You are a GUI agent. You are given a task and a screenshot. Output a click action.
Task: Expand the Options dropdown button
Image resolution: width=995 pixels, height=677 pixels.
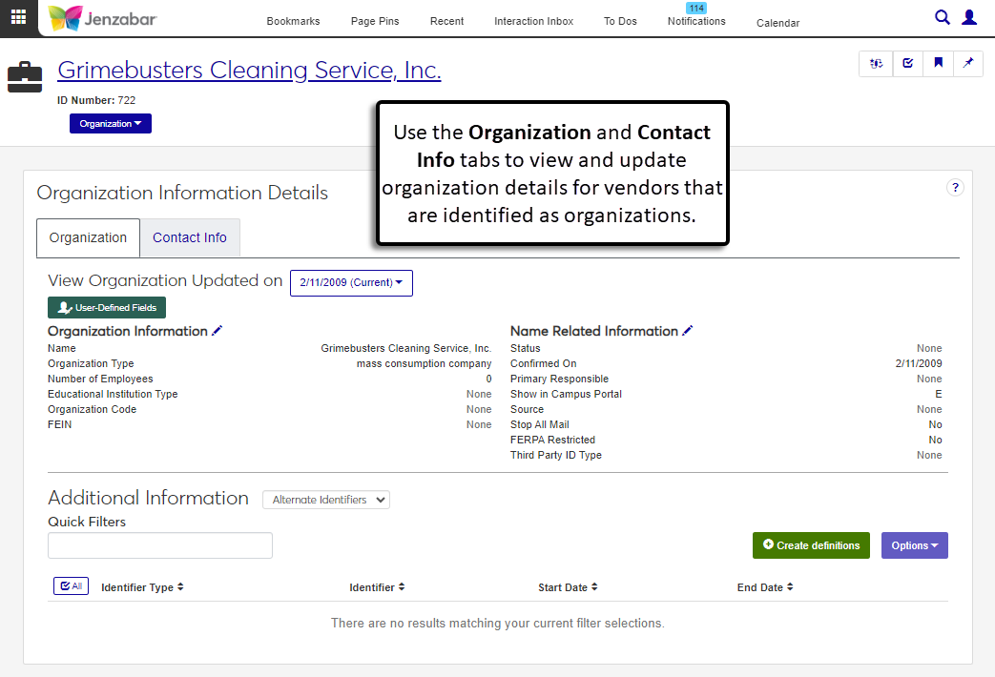coord(914,545)
